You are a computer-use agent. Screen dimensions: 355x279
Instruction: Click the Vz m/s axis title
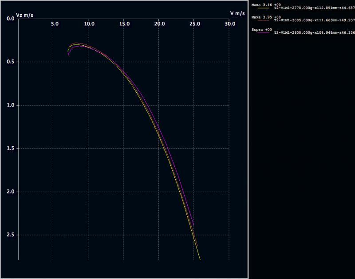[x=25, y=16]
